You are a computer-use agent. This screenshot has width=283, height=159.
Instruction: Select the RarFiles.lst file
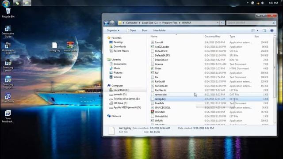click(x=159, y=90)
